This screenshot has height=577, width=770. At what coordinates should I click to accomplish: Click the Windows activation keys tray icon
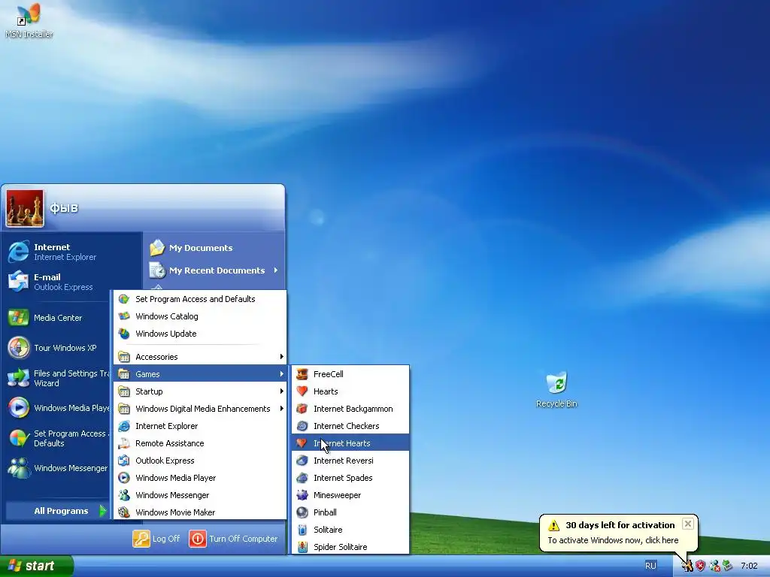(687, 566)
